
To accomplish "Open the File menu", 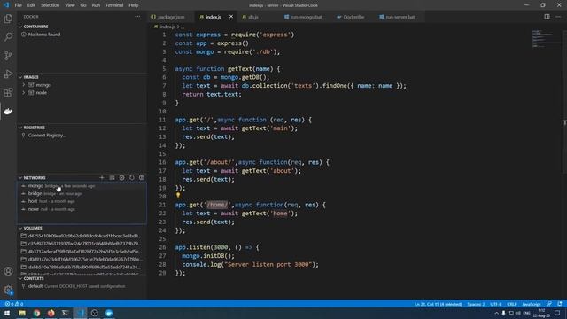I will pyautogui.click(x=18, y=5).
